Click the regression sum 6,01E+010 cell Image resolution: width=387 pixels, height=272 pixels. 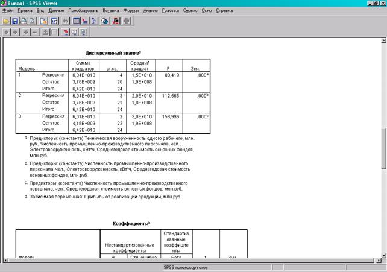[x=84, y=116]
